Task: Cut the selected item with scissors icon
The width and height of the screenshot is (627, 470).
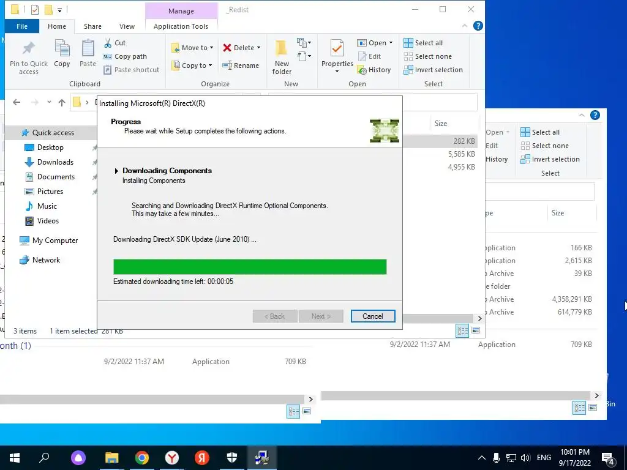Action: [115, 43]
